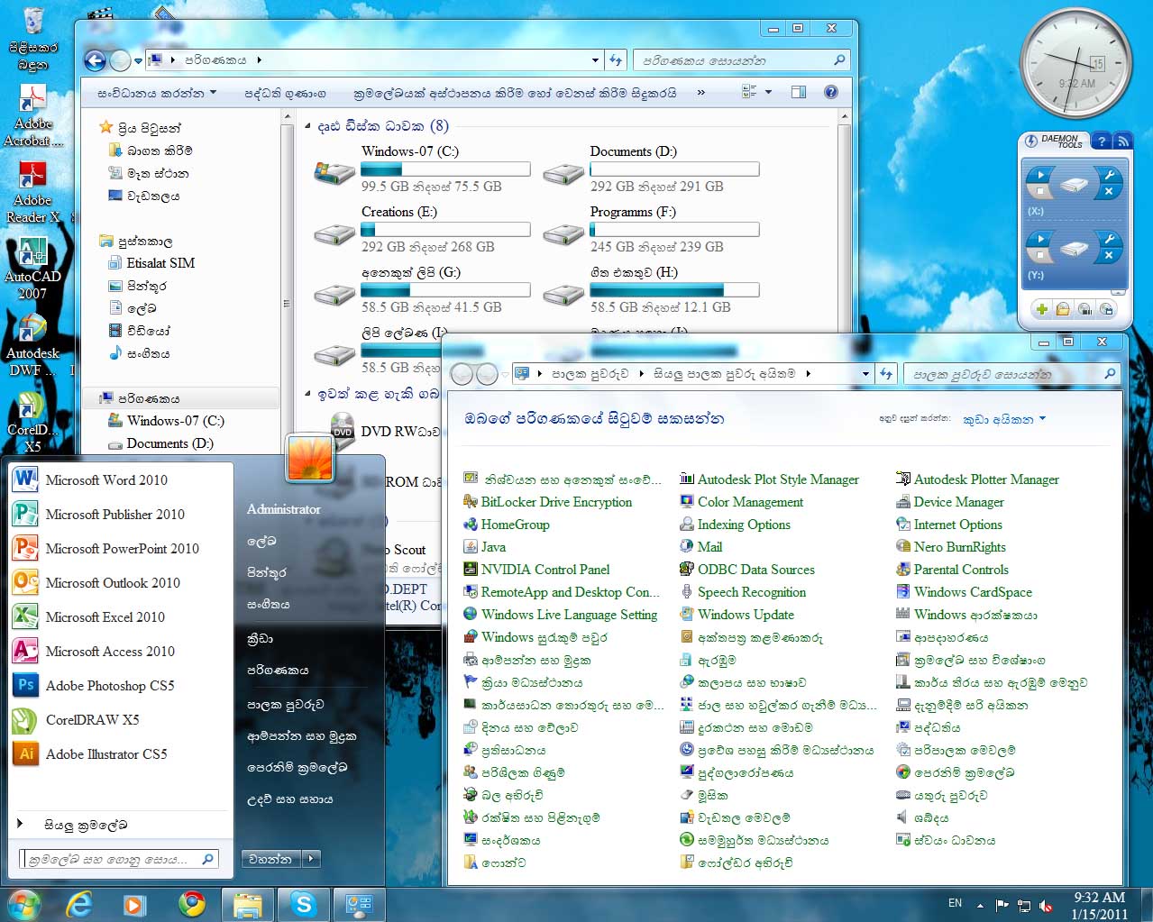Click other documents (G:) usage bar

click(445, 290)
